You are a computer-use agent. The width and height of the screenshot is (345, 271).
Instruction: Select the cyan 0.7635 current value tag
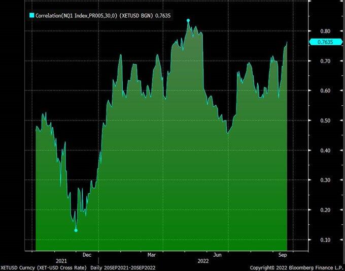click(326, 42)
